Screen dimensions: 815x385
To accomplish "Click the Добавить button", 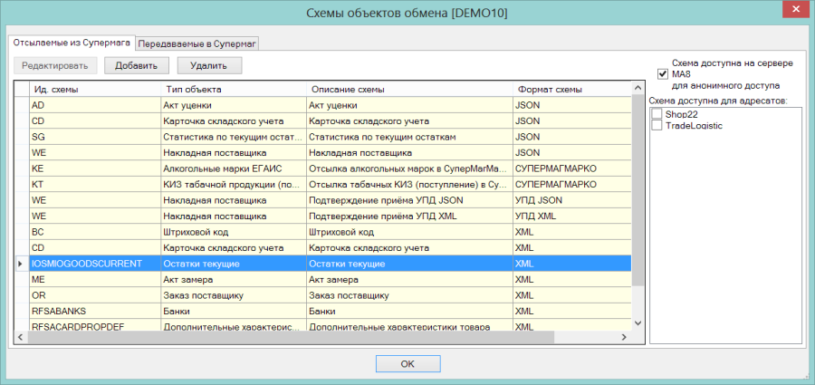I will point(136,65).
